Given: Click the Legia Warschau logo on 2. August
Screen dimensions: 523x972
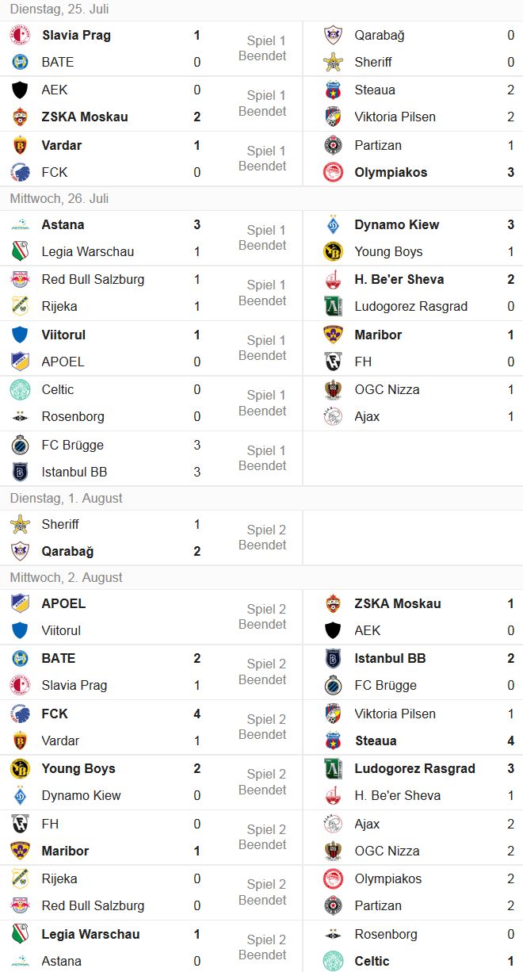Looking at the screenshot, I should [x=20, y=935].
